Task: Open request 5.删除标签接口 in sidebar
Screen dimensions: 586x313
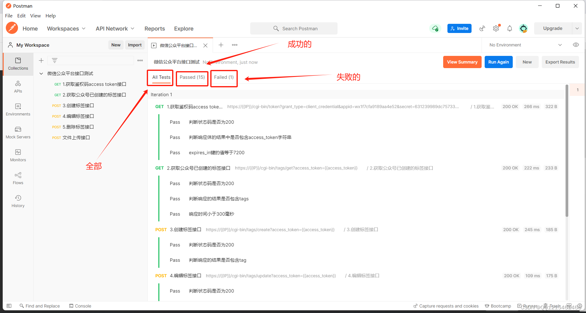Action: [x=90, y=127]
